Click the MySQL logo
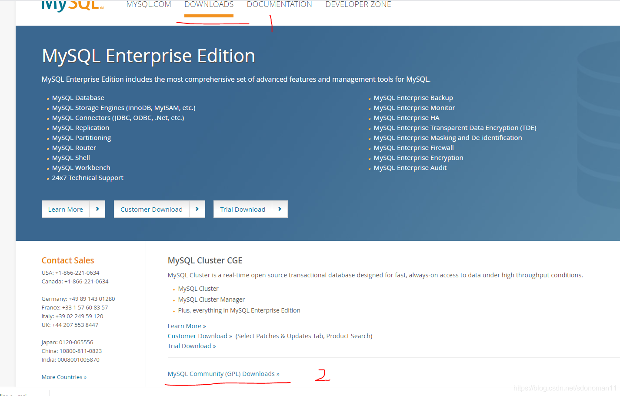The height and width of the screenshot is (396, 620). coord(72,6)
